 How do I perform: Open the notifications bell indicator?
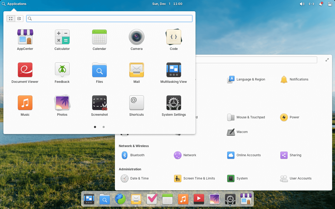(x=321, y=4)
